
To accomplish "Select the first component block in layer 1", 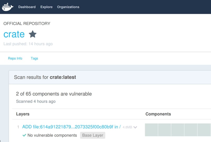I will pyautogui.click(x=151, y=130).
